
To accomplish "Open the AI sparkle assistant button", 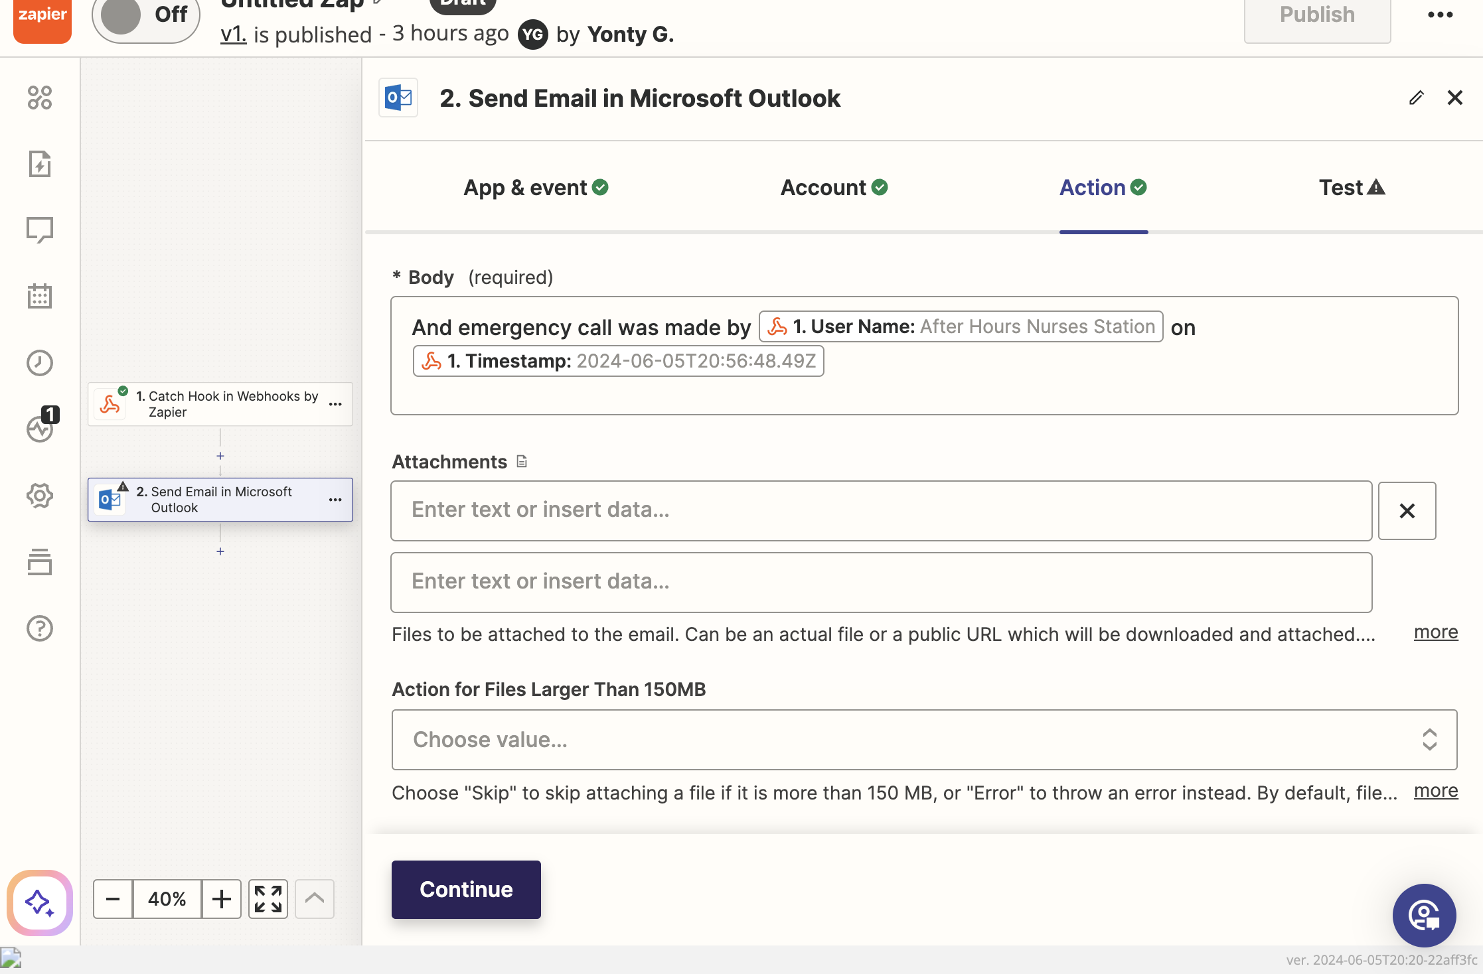I will (x=40, y=903).
